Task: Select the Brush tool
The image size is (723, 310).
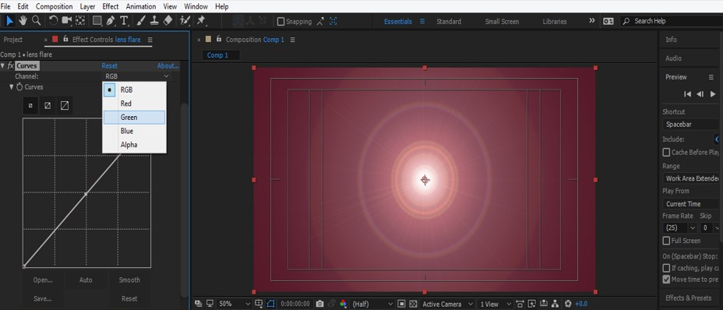Action: click(x=142, y=21)
